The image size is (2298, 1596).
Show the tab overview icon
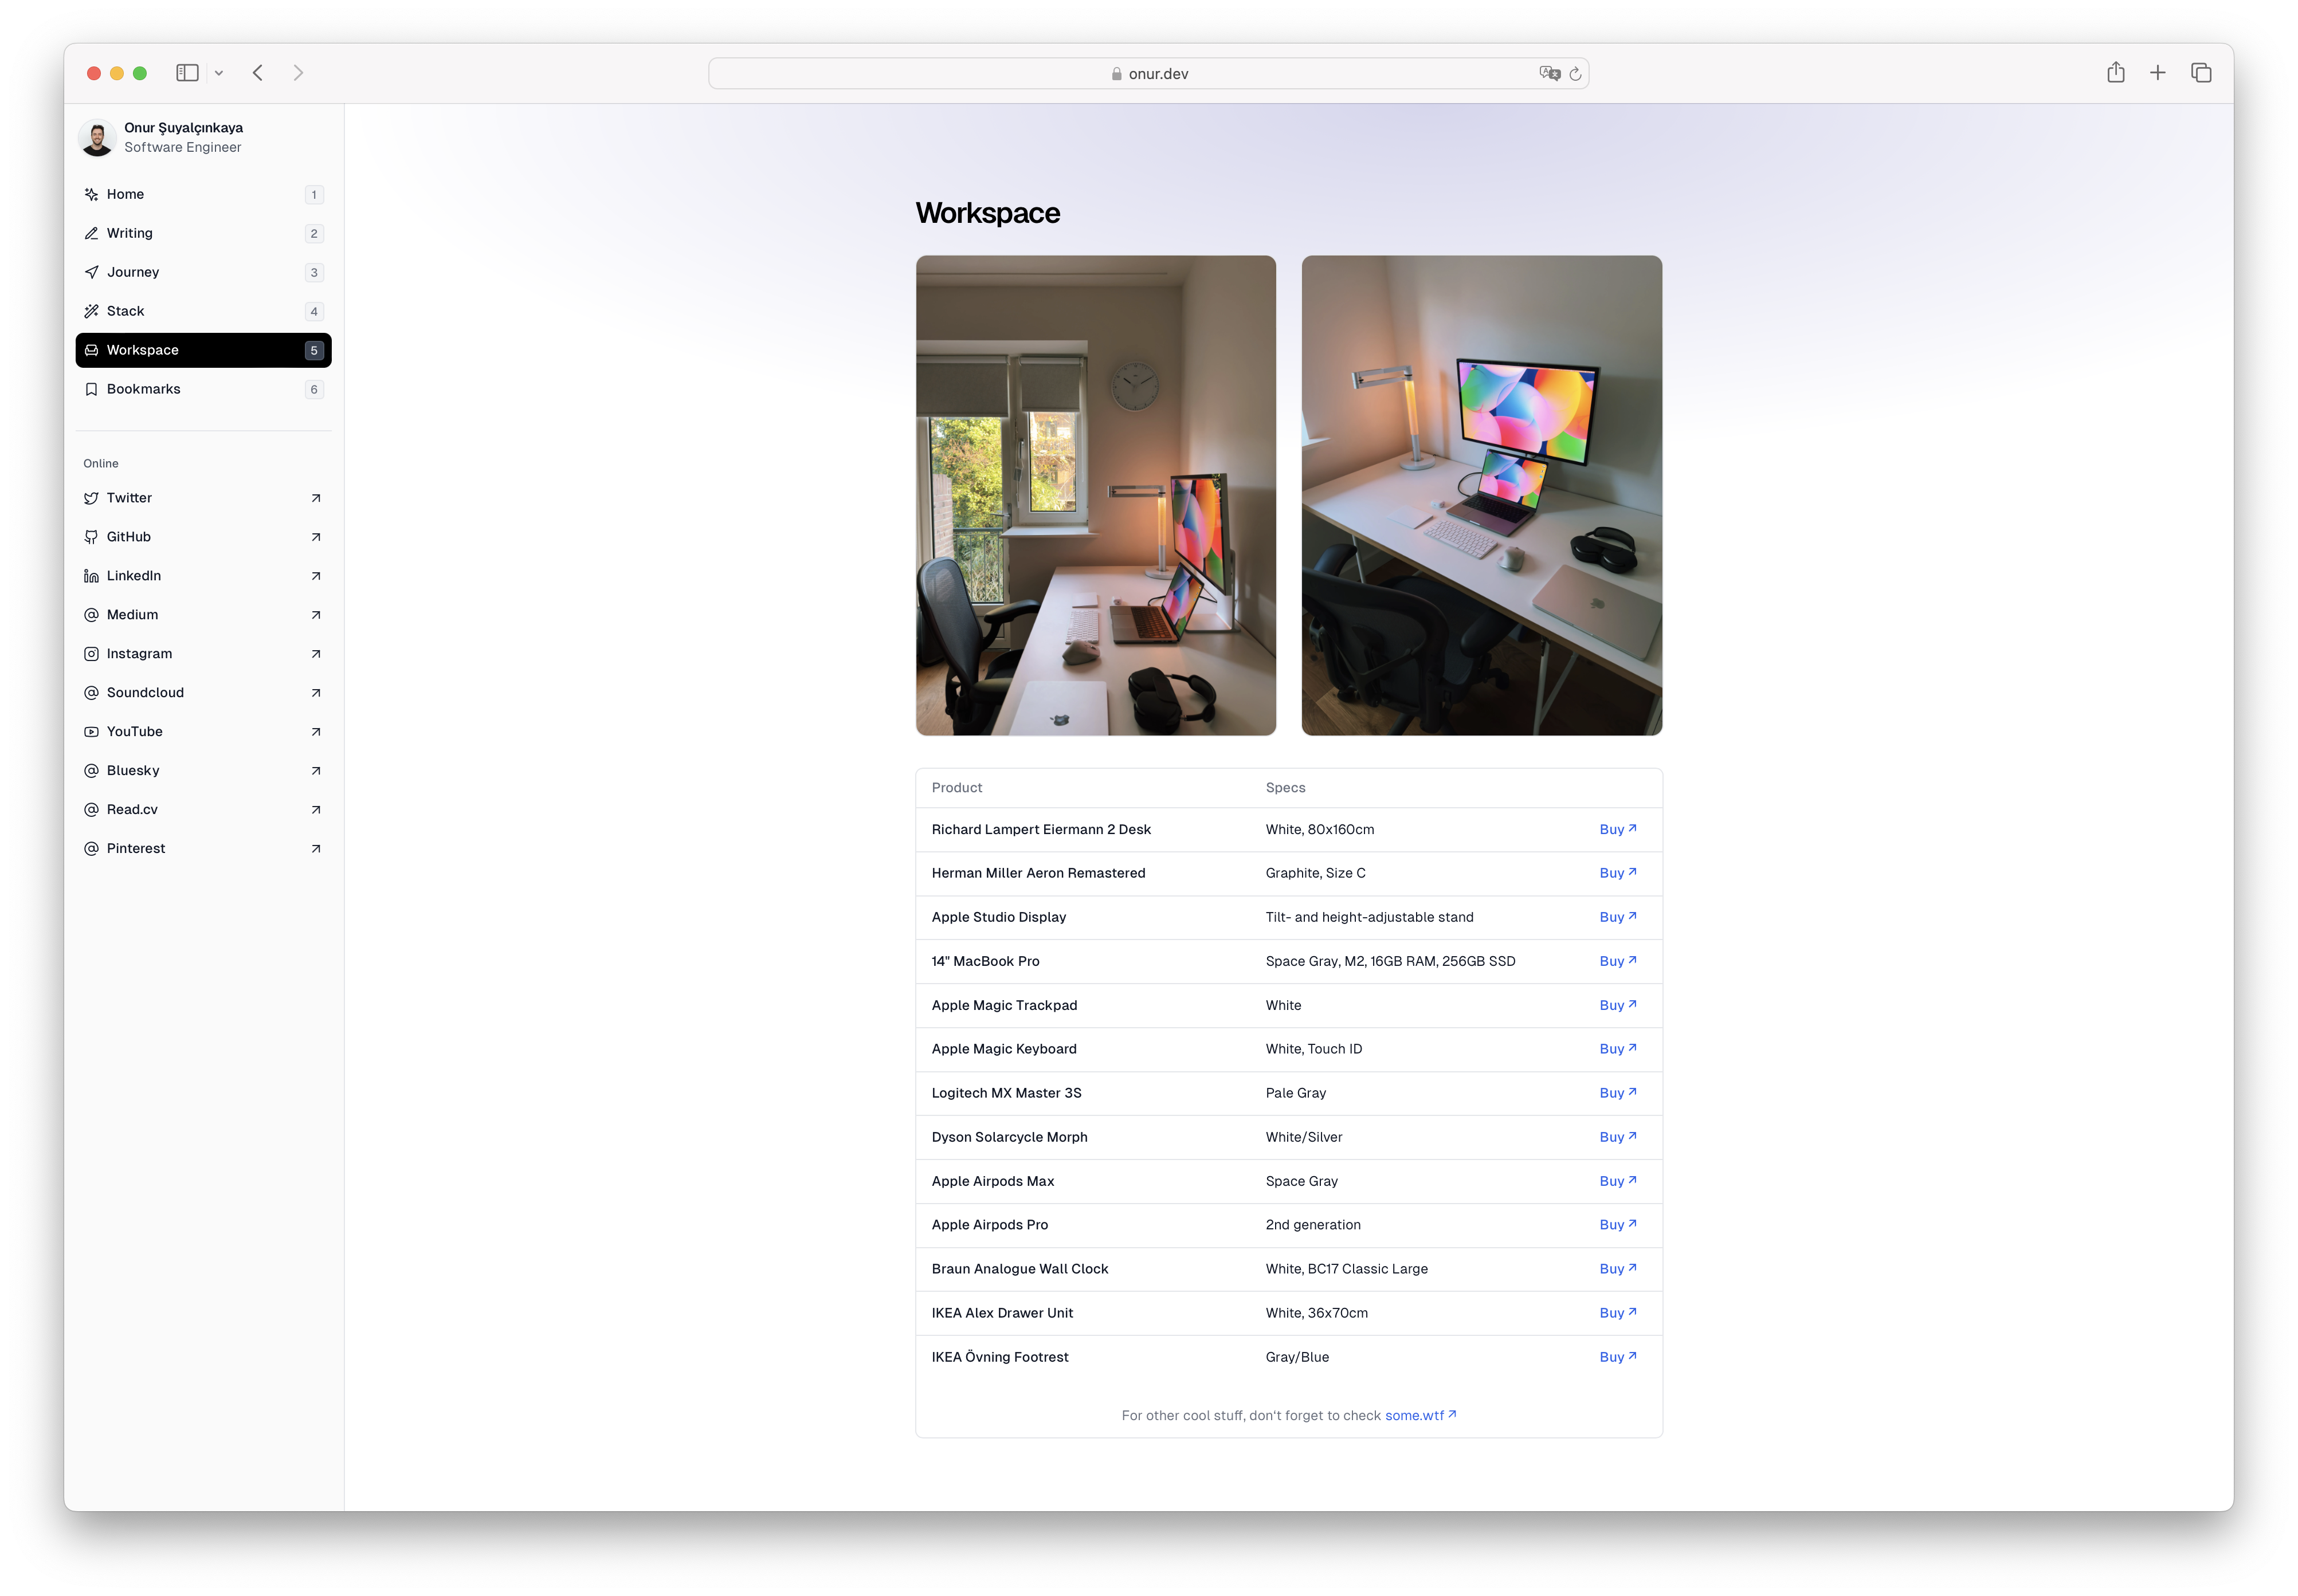click(x=2201, y=73)
